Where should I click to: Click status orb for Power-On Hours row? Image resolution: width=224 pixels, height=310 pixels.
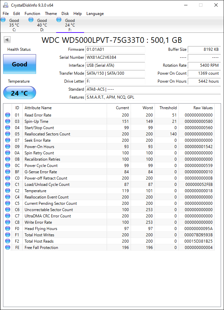point(8,146)
